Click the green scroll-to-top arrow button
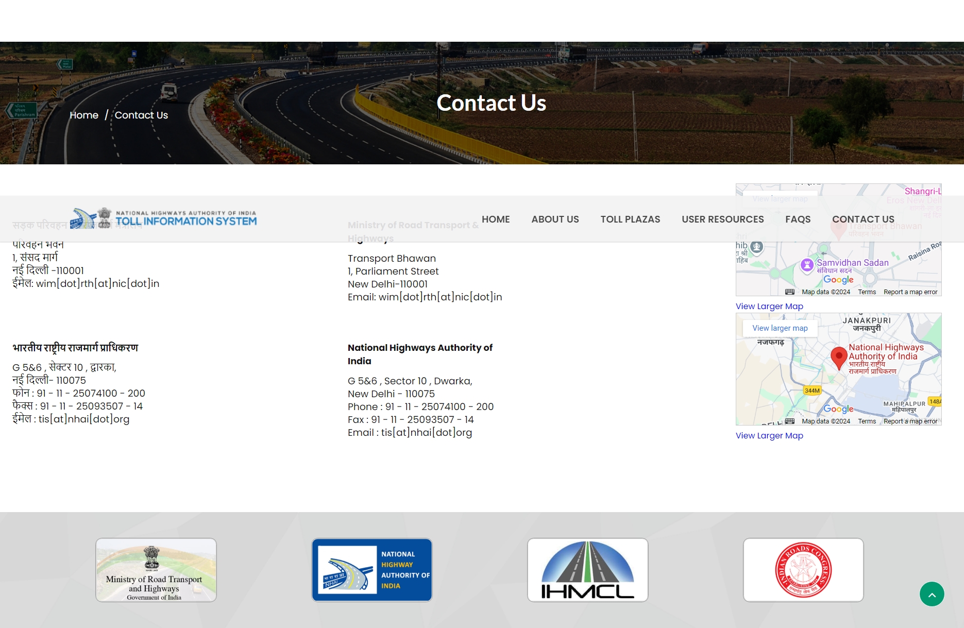Screen dimensions: 964x628 (x=932, y=595)
